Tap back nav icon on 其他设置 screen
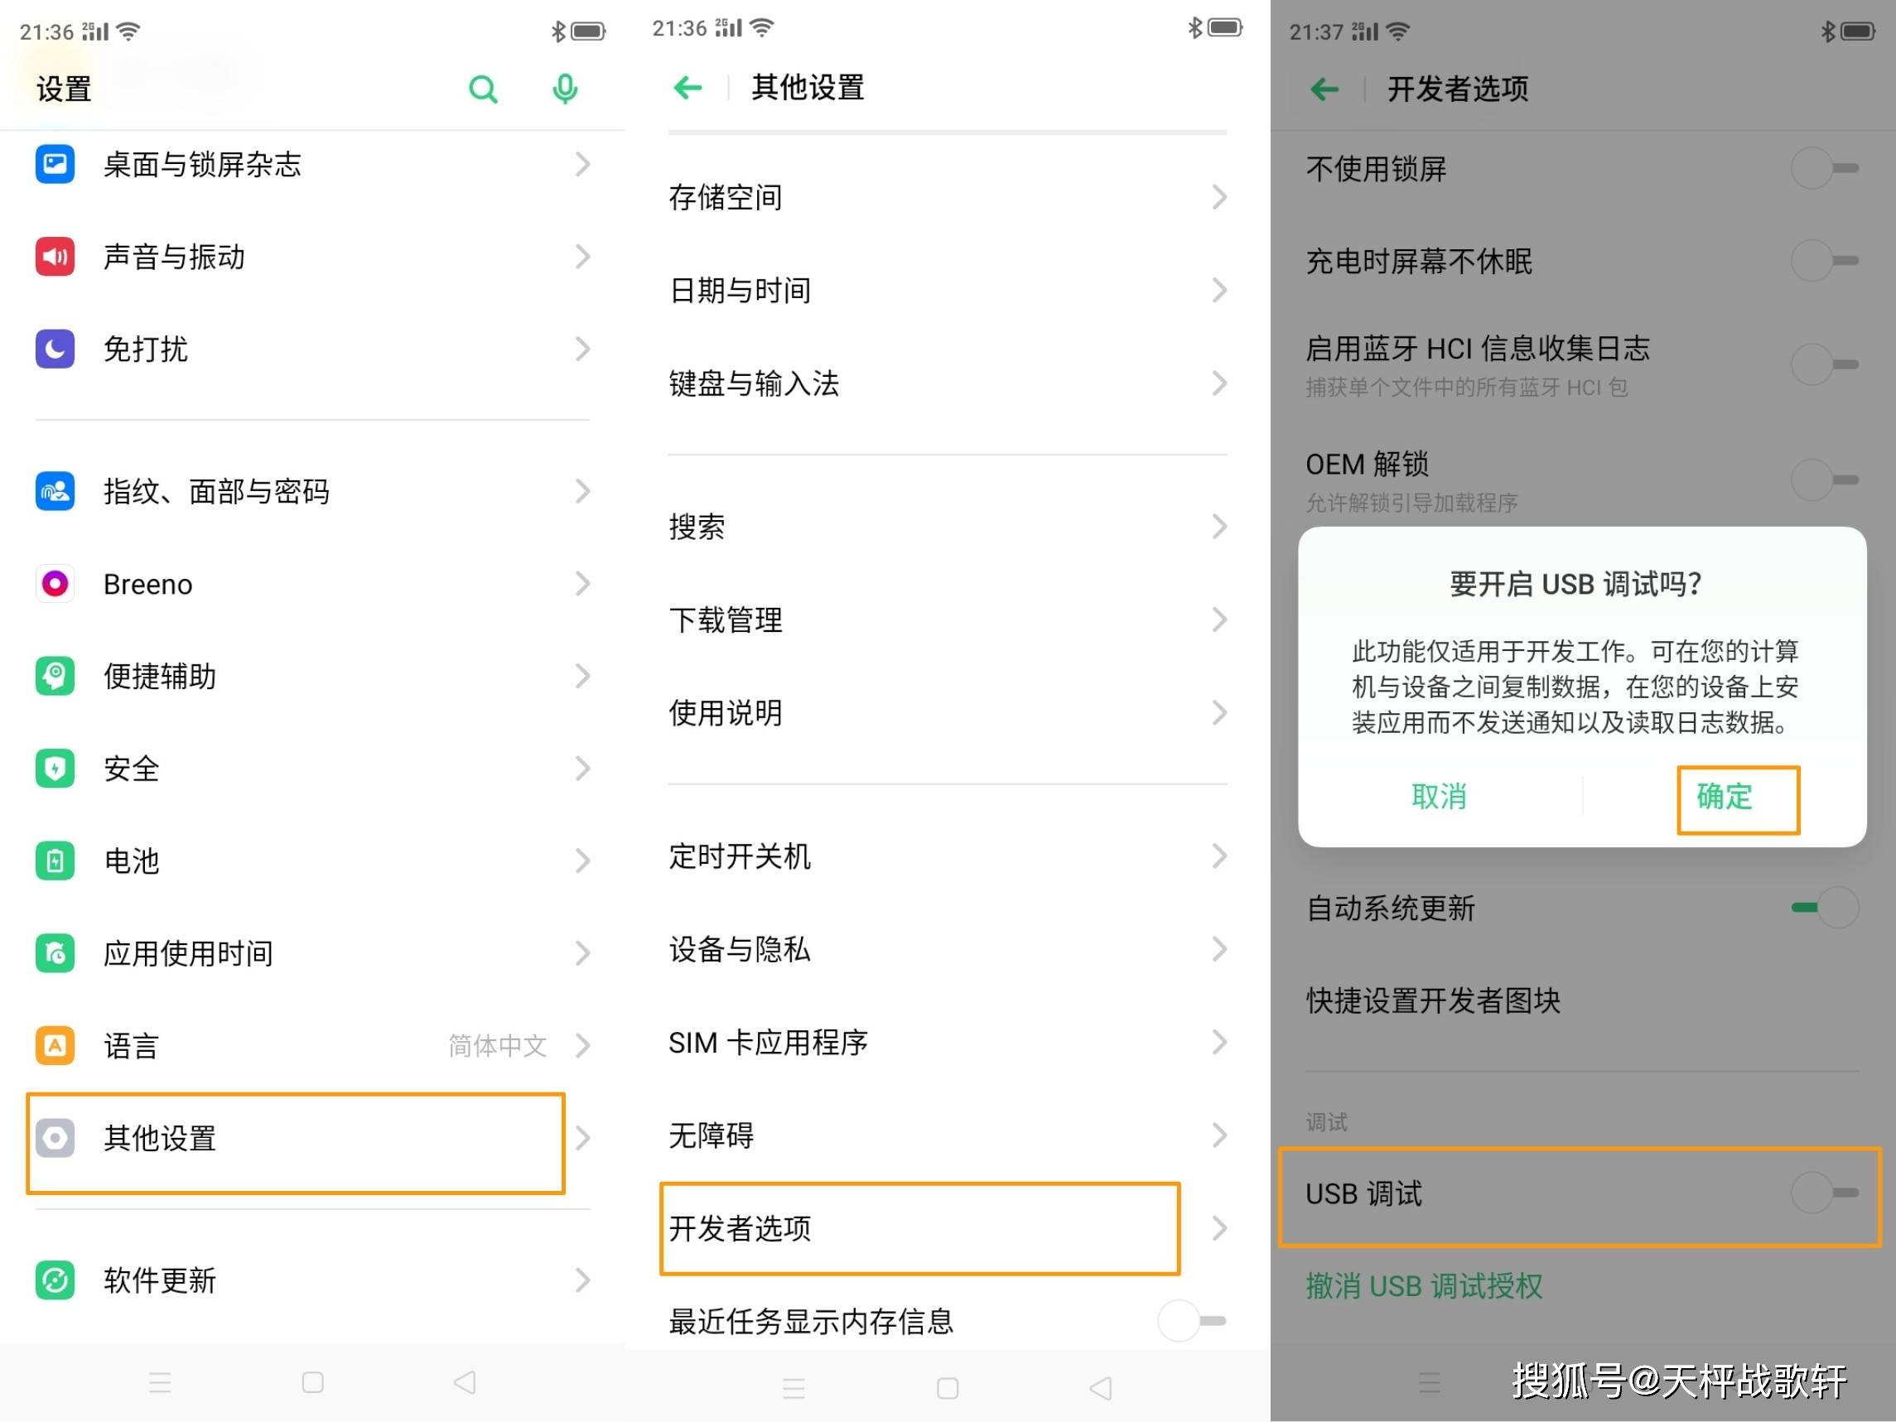Screen dimensions: 1896x1422 click(1101, 1389)
